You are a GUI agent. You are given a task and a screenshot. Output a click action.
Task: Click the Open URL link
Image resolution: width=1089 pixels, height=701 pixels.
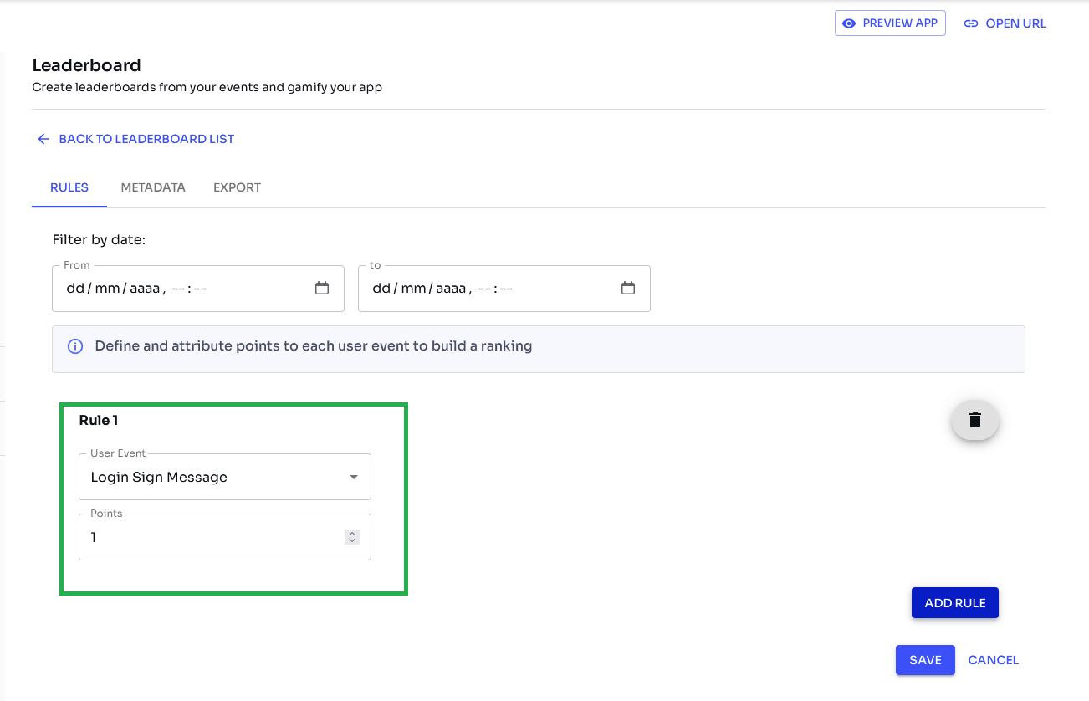pyautogui.click(x=1005, y=23)
